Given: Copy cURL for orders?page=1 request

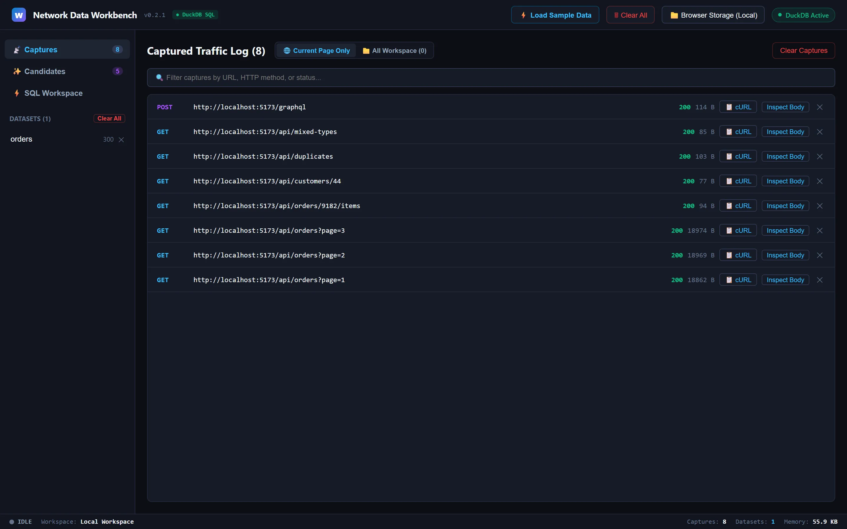Looking at the screenshot, I should point(738,280).
